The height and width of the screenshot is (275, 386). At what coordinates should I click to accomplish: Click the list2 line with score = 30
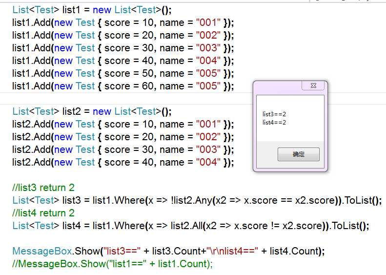coord(123,149)
